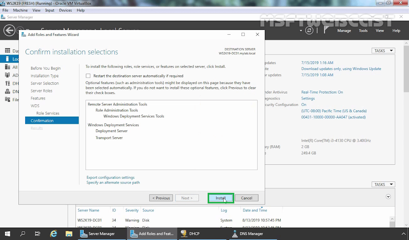Go to the Before You Begin step
This screenshot has width=409, height=240.
pyautogui.click(x=46, y=68)
